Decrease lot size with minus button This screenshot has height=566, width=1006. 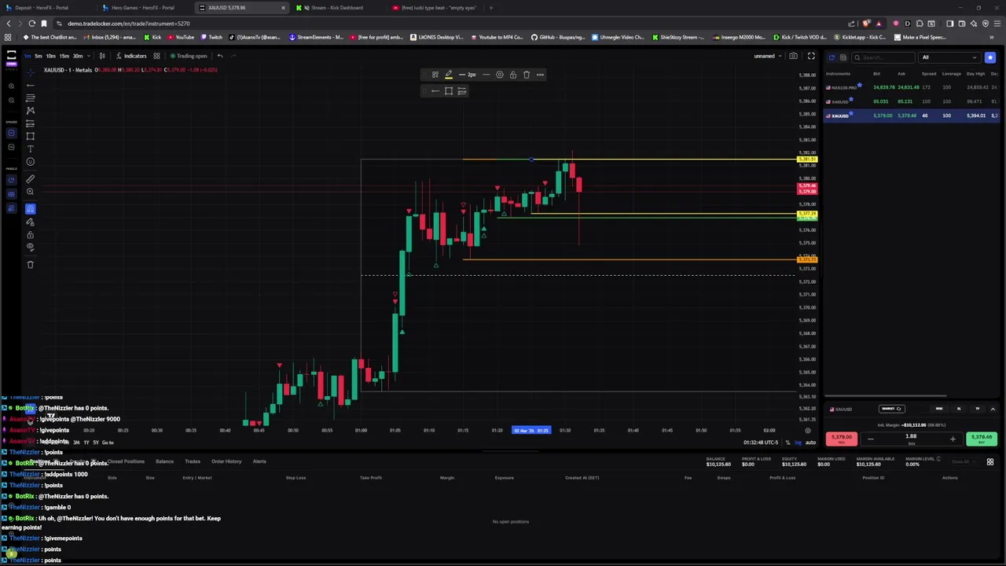click(870, 439)
